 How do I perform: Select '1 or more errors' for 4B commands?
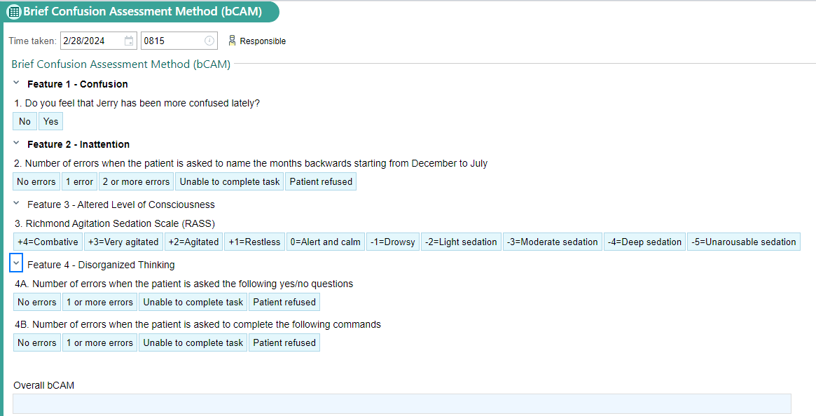point(100,342)
